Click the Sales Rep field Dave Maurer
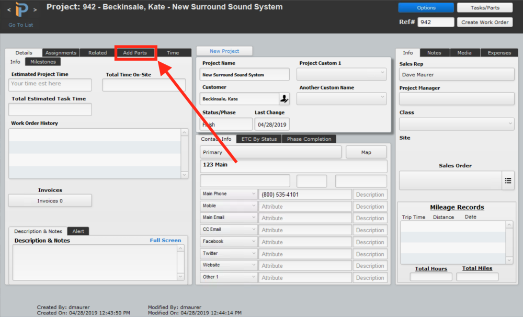 pyautogui.click(x=457, y=74)
